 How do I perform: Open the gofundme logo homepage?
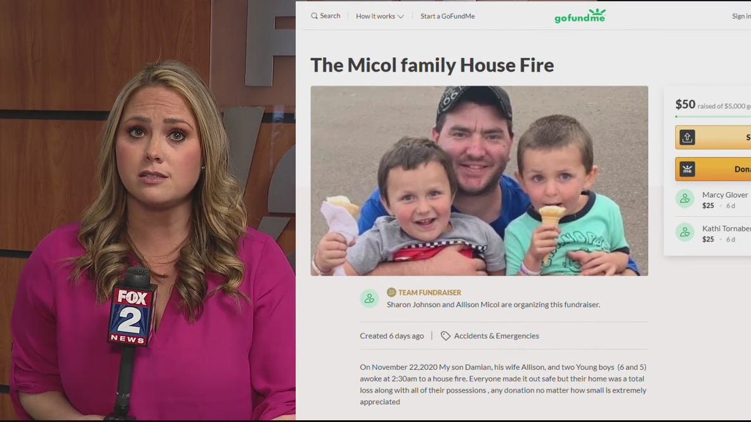click(580, 16)
